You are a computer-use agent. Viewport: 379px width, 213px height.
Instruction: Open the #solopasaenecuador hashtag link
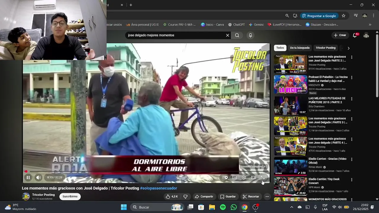(158, 188)
